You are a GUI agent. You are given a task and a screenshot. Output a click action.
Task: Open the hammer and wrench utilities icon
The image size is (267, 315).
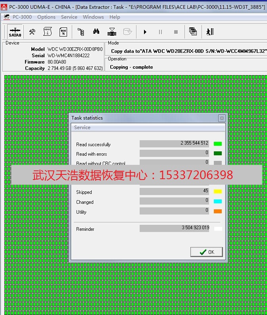(32, 32)
